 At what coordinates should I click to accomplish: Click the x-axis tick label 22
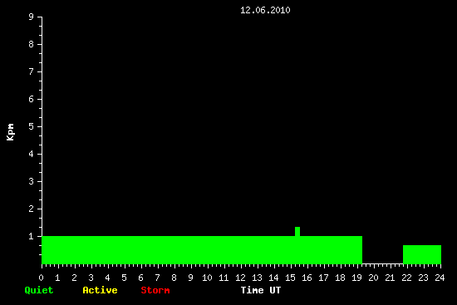406,278
